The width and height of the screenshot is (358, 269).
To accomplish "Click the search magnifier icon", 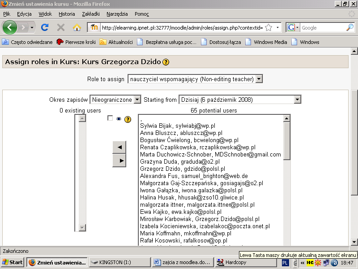I will point(350,28).
